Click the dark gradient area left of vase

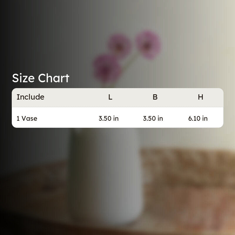(x=30, y=150)
